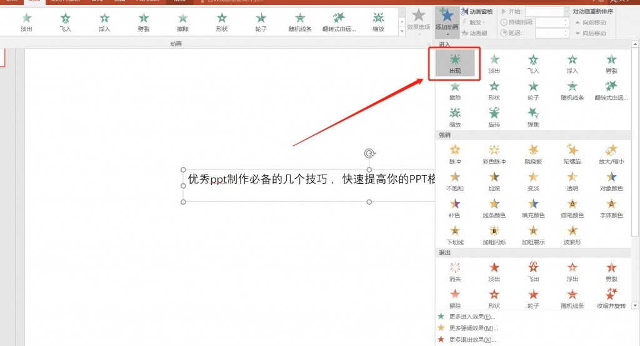Apply the 波浪形 emphasis effect
Viewport: 640px width, 346px height.
pyautogui.click(x=572, y=234)
